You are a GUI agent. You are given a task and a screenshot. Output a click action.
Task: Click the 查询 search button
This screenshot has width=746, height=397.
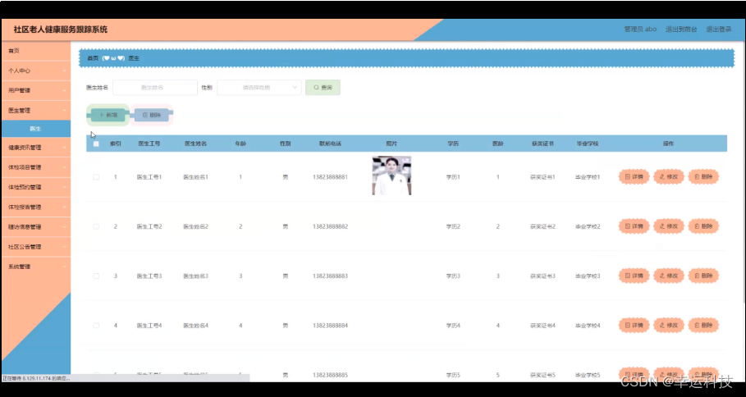point(323,88)
